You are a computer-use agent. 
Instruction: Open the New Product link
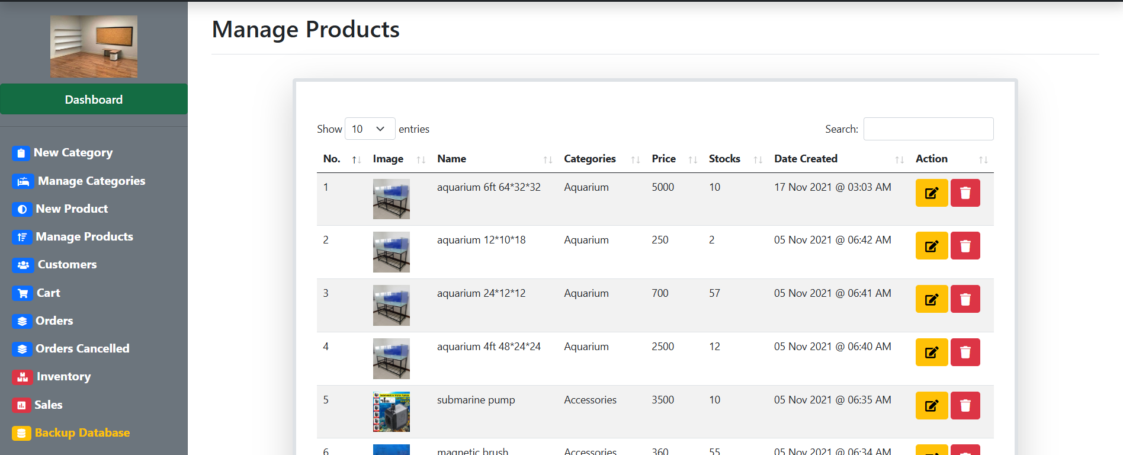[72, 209]
